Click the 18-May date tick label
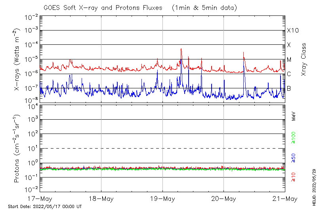 pyautogui.click(x=101, y=198)
